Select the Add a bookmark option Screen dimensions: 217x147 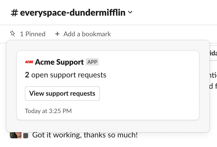[x=87, y=34]
